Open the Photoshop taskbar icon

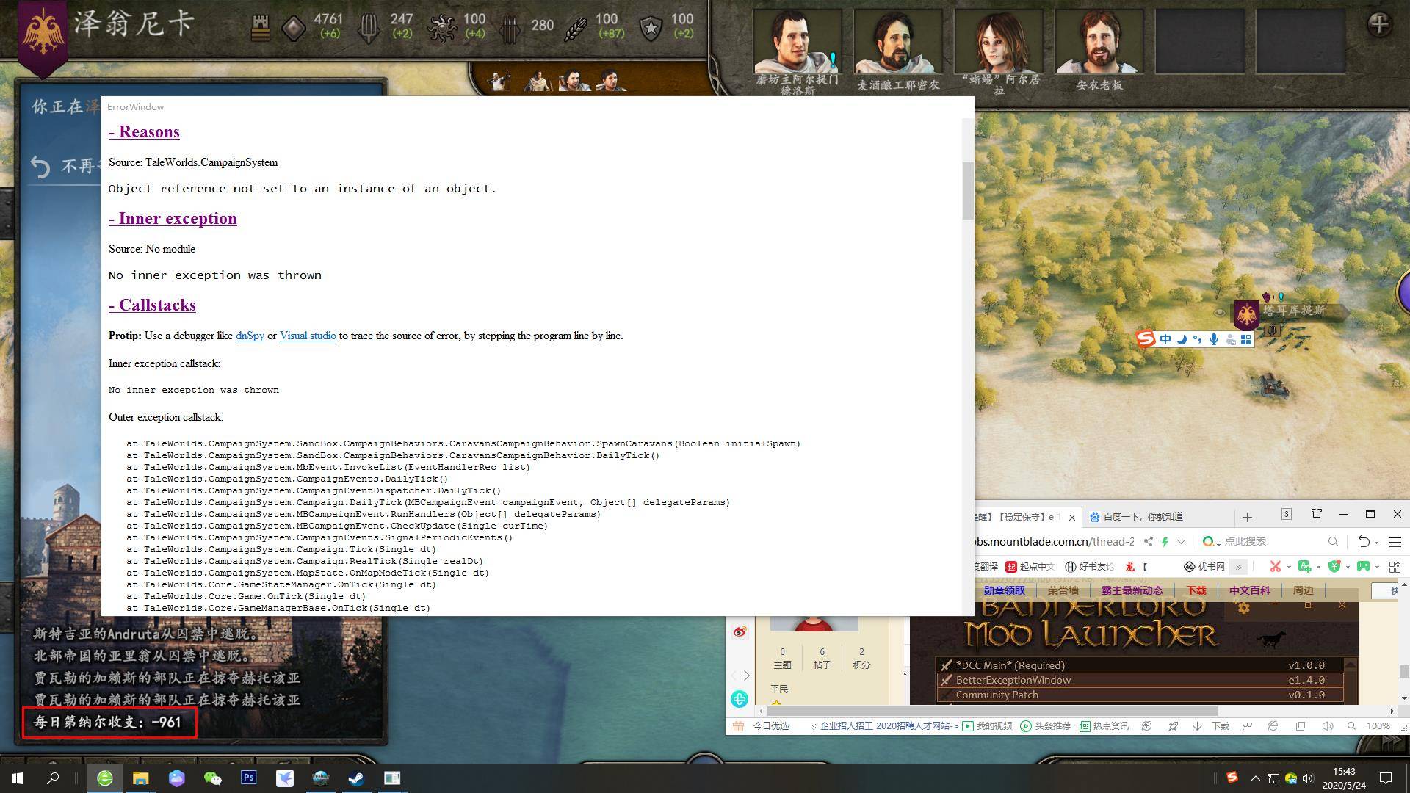(x=248, y=778)
